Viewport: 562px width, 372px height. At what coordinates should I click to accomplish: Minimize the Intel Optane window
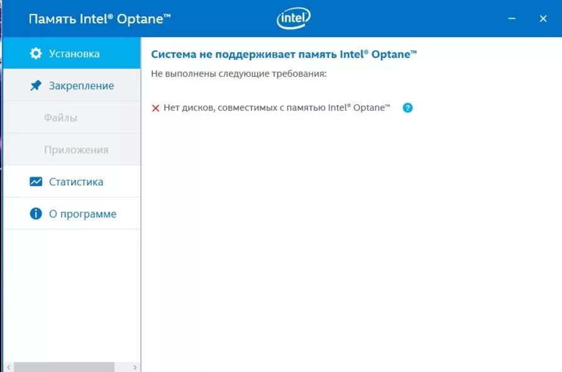(512, 18)
